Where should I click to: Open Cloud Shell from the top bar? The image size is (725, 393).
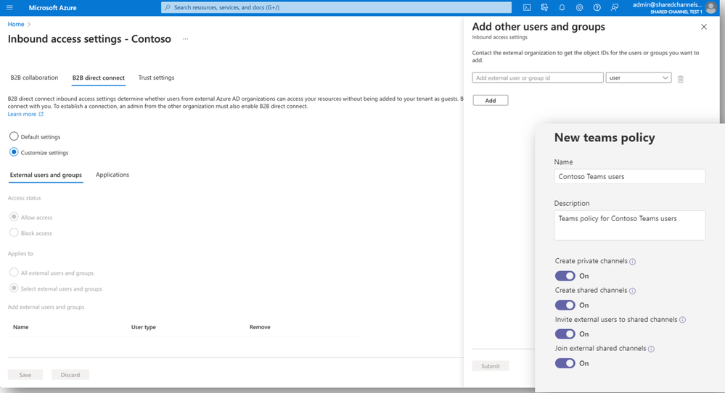click(x=527, y=7)
